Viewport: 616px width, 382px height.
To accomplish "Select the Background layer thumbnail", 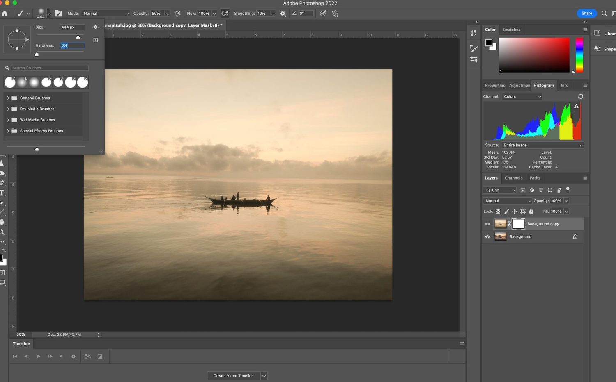I will (501, 237).
